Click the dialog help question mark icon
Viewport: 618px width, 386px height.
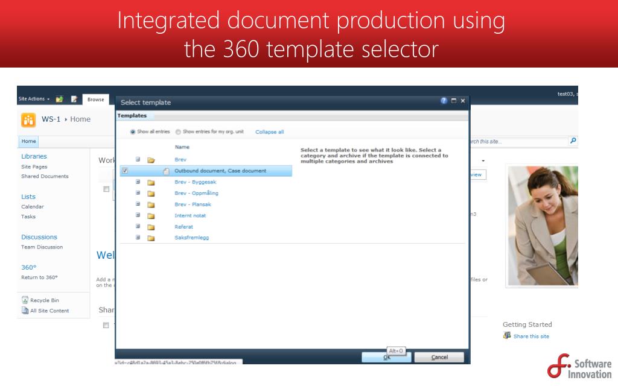click(444, 101)
